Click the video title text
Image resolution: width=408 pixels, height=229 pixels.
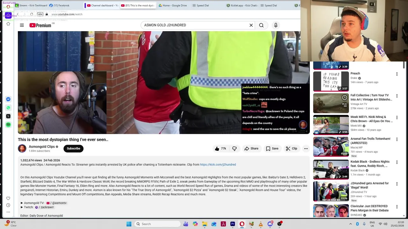pos(63,140)
